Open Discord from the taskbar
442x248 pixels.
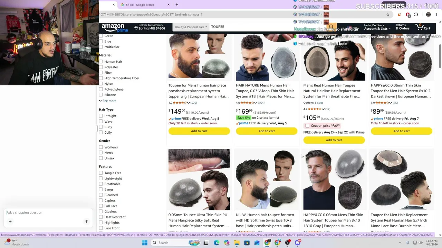[x=298, y=243]
